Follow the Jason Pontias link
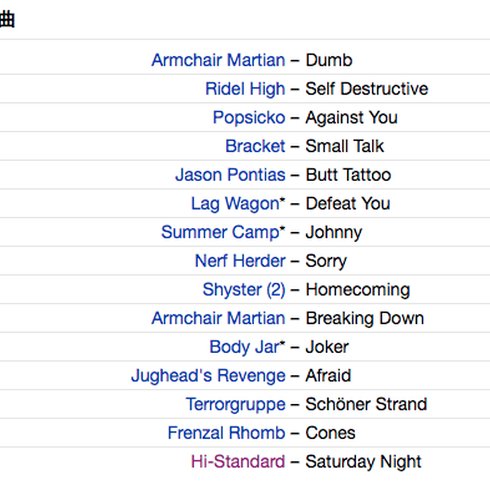The height and width of the screenshot is (490, 490). tap(230, 175)
